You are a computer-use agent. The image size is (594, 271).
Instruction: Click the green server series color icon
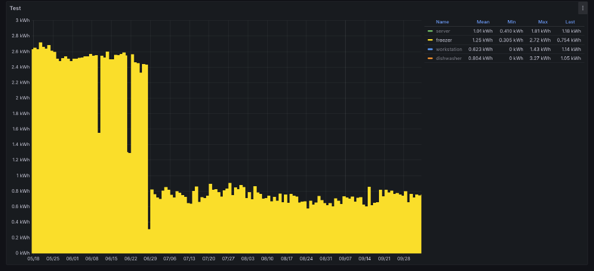tap(429, 31)
